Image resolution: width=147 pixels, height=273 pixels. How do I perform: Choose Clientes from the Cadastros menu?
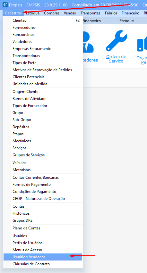[x=43, y=21]
